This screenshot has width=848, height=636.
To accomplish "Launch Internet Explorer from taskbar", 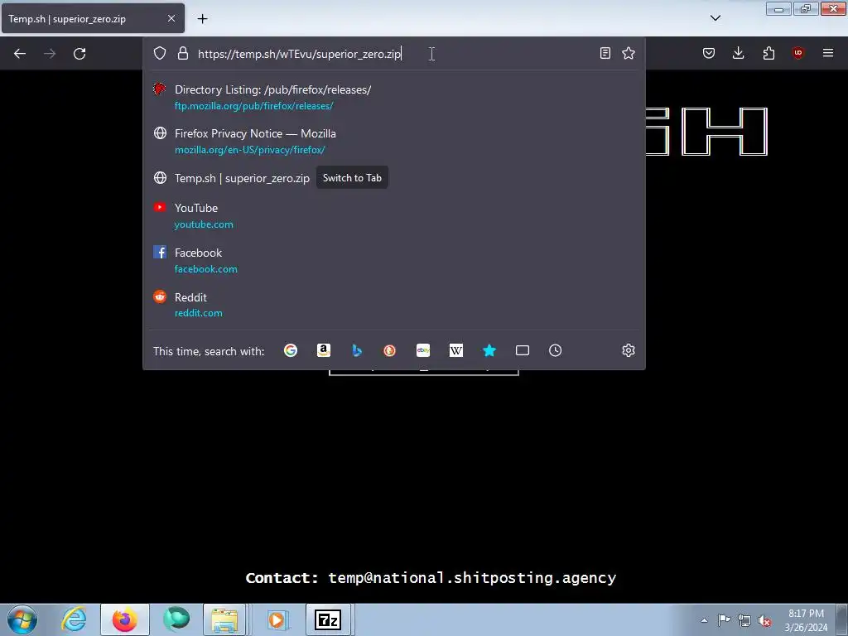I will (x=74, y=619).
